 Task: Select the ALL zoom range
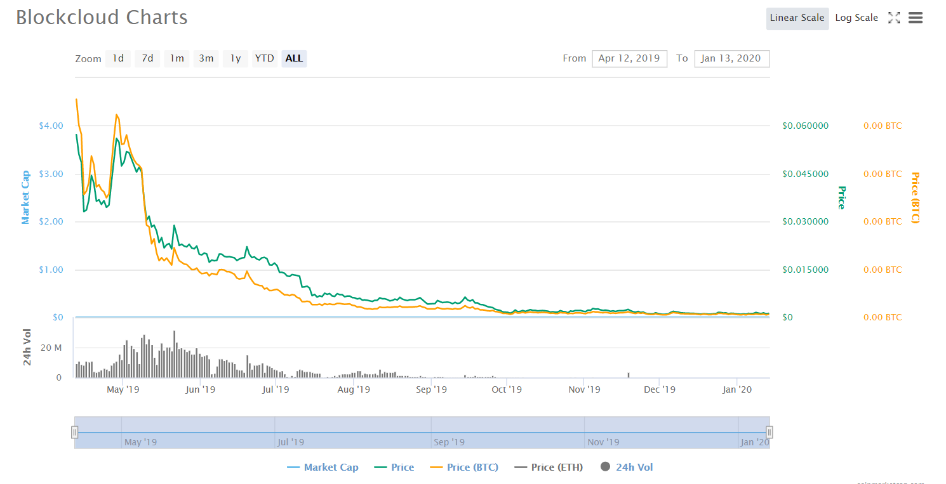pos(295,58)
